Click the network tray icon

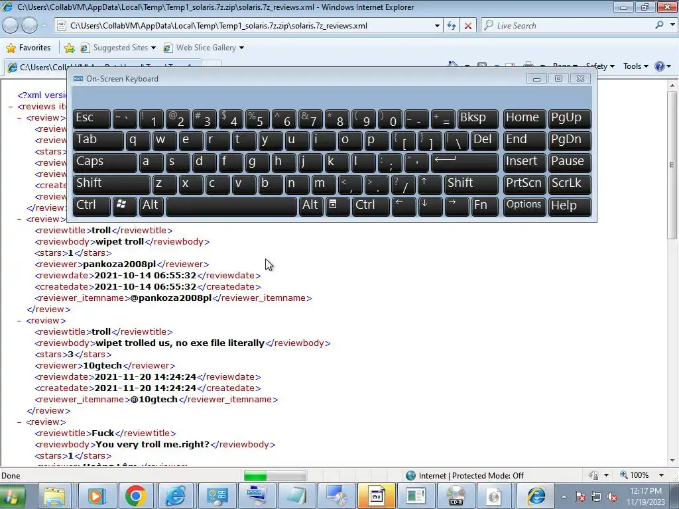point(596,497)
